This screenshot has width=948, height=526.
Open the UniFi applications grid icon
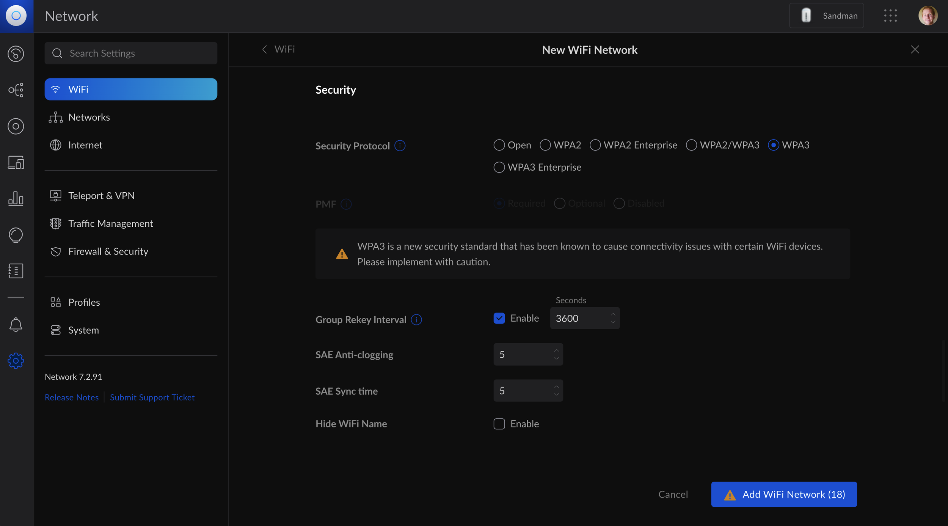(x=890, y=16)
